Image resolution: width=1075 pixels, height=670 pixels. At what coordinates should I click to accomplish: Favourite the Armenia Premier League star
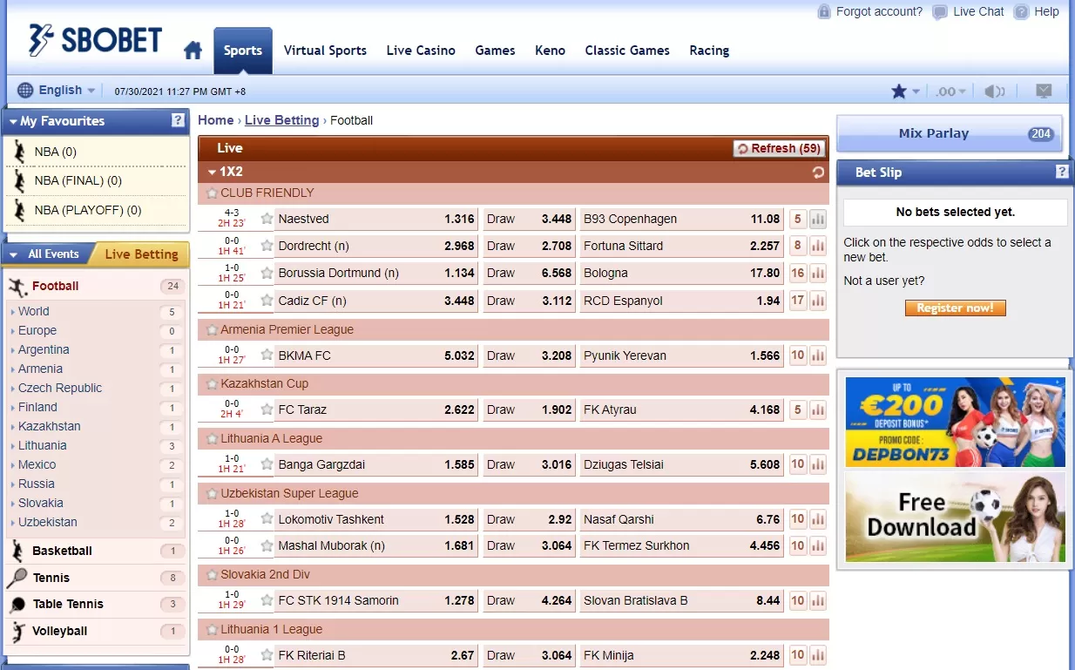211,330
